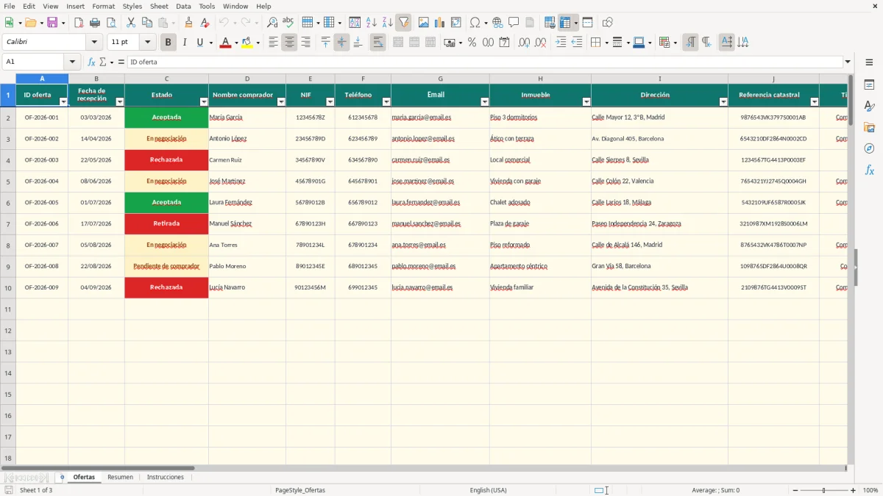Viewport: 883px width, 496px height.
Task: Open the sidebar Gallery deck
Action: tap(869, 127)
